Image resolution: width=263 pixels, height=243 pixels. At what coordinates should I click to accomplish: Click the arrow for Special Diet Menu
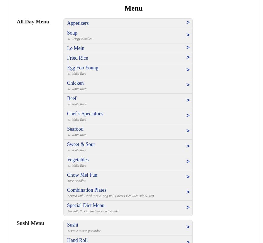(188, 208)
